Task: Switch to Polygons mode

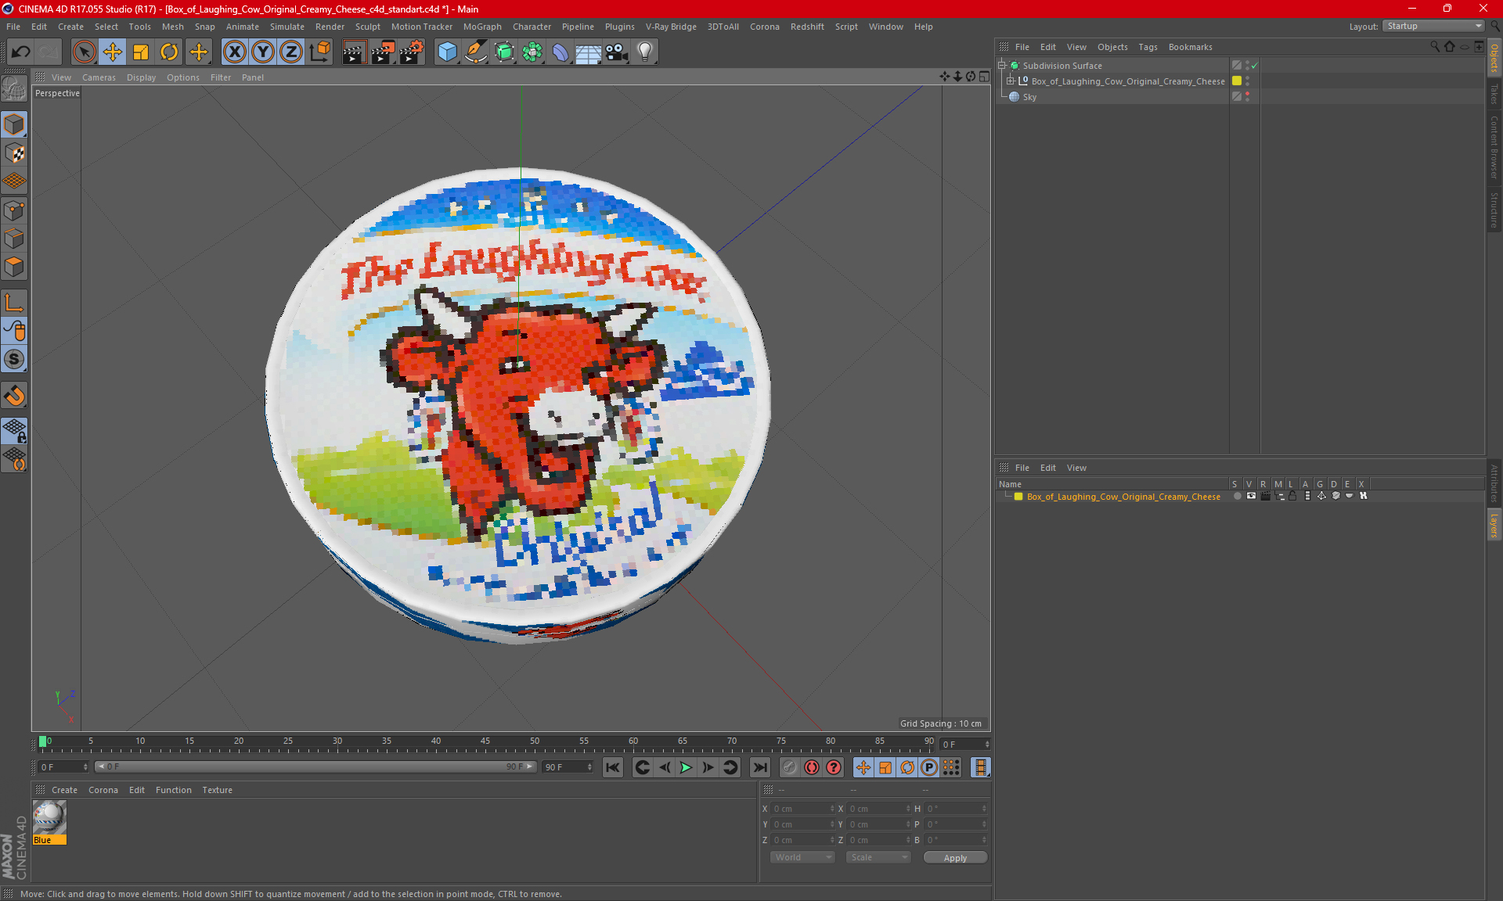Action: [14, 267]
